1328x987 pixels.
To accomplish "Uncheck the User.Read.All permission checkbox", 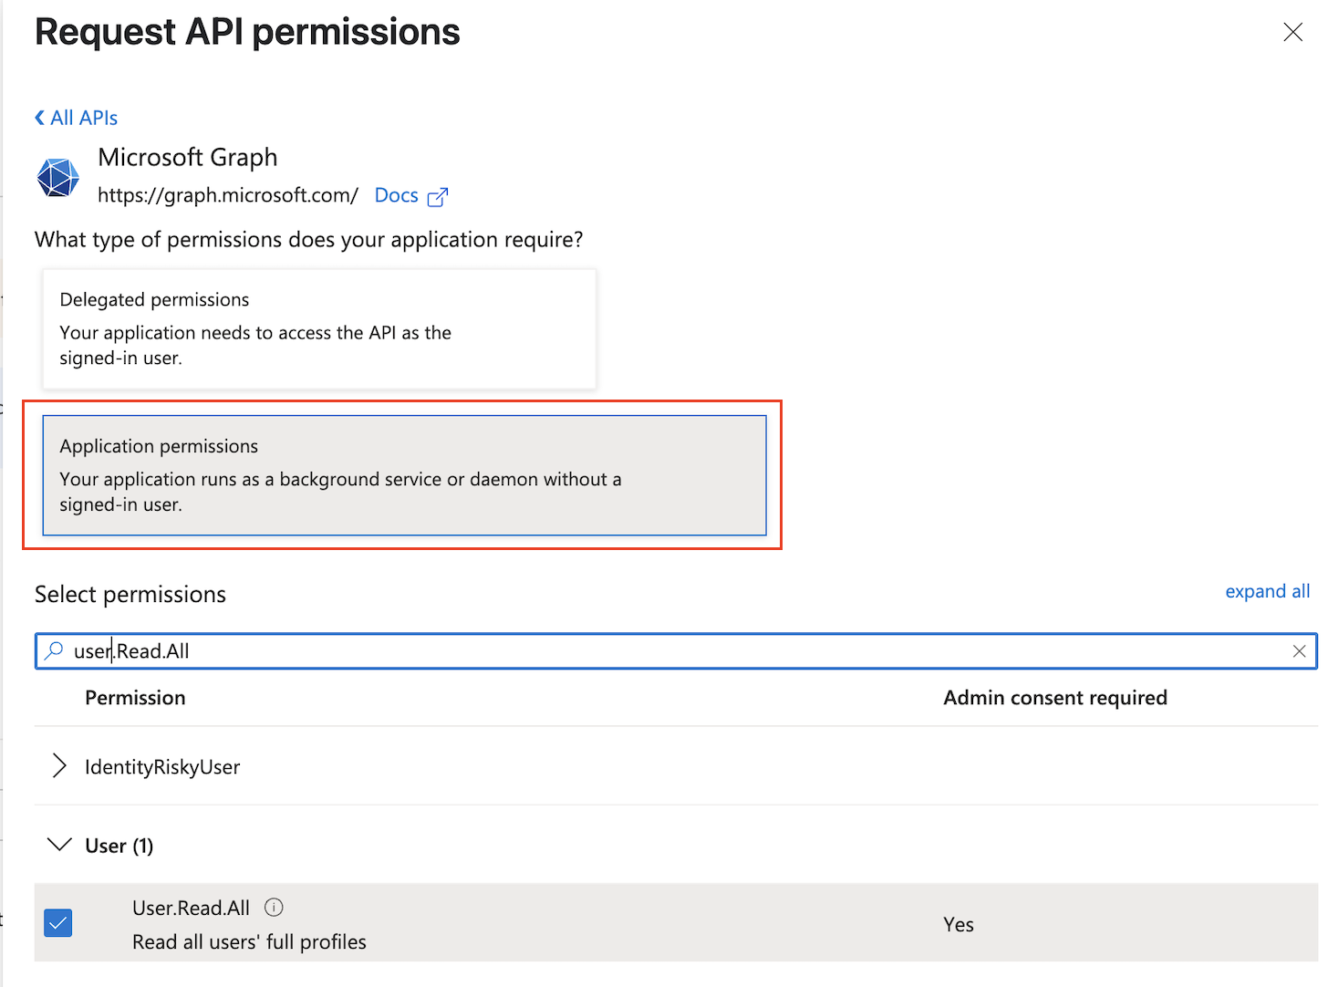I will [58, 923].
